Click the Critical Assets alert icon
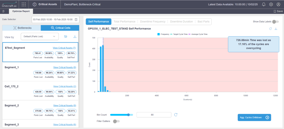Image resolution: width=284 pixels, height=129 pixels. (x=34, y=5)
